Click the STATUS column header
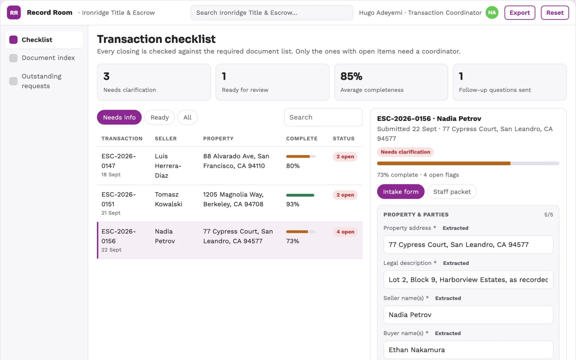 pos(343,139)
